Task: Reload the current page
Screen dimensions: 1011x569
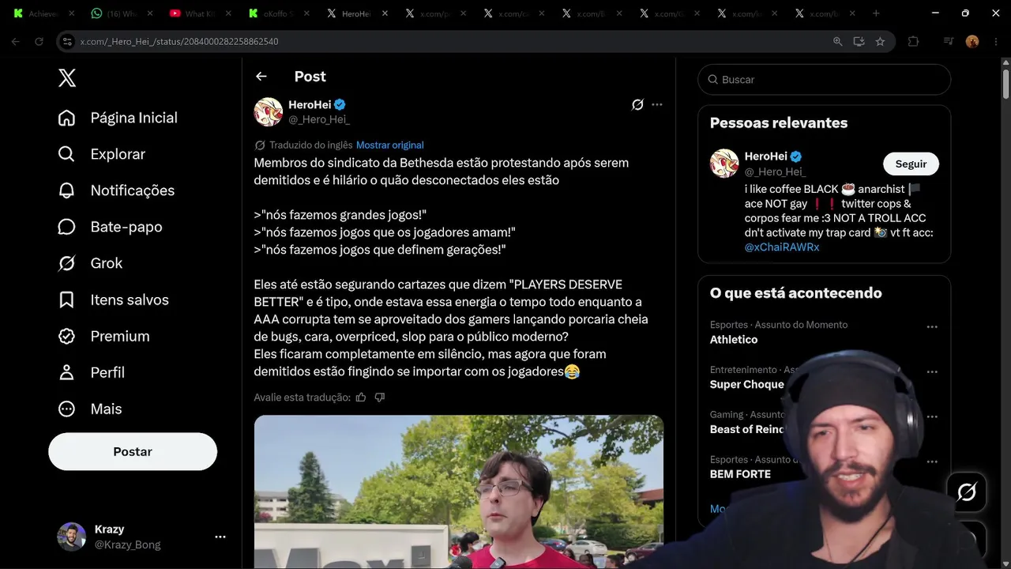Action: pos(39,41)
